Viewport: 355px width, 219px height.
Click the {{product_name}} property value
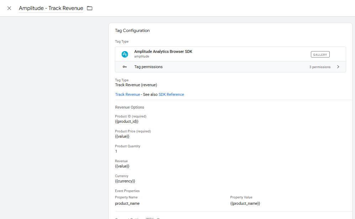(245, 203)
